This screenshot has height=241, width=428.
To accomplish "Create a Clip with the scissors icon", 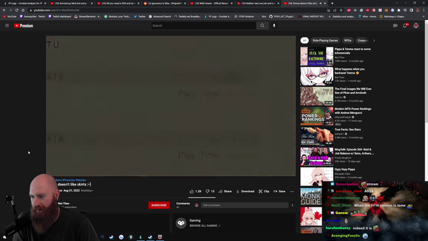I will tap(264, 191).
